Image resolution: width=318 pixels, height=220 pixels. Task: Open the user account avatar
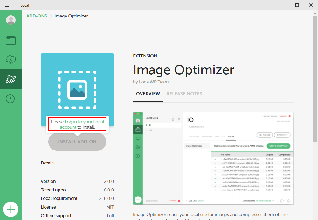click(x=11, y=20)
